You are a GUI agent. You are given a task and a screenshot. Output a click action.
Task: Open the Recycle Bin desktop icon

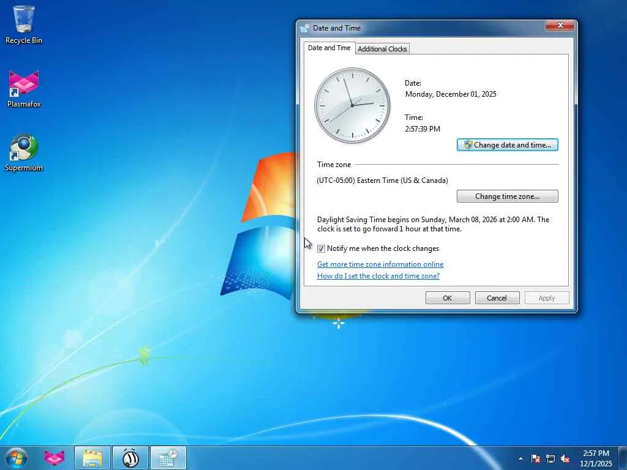click(24, 24)
